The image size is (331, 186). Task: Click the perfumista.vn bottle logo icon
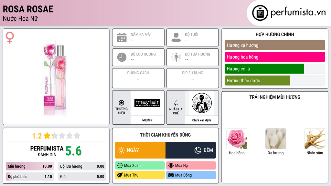point(260,13)
